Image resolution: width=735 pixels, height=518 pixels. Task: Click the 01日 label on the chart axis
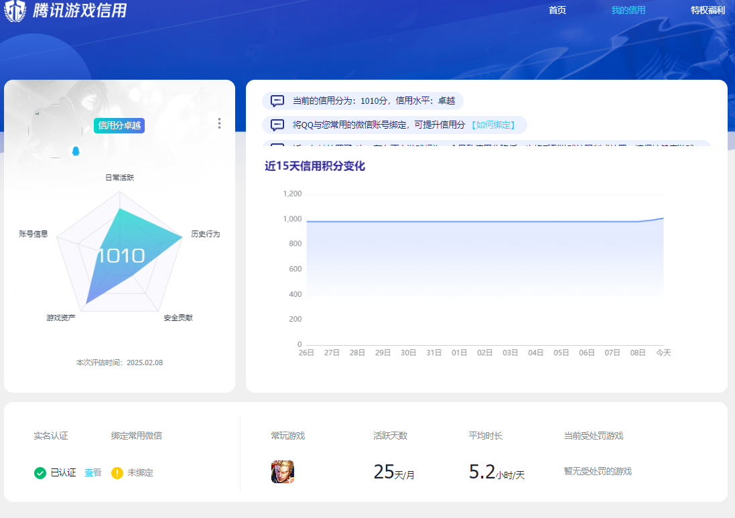459,352
